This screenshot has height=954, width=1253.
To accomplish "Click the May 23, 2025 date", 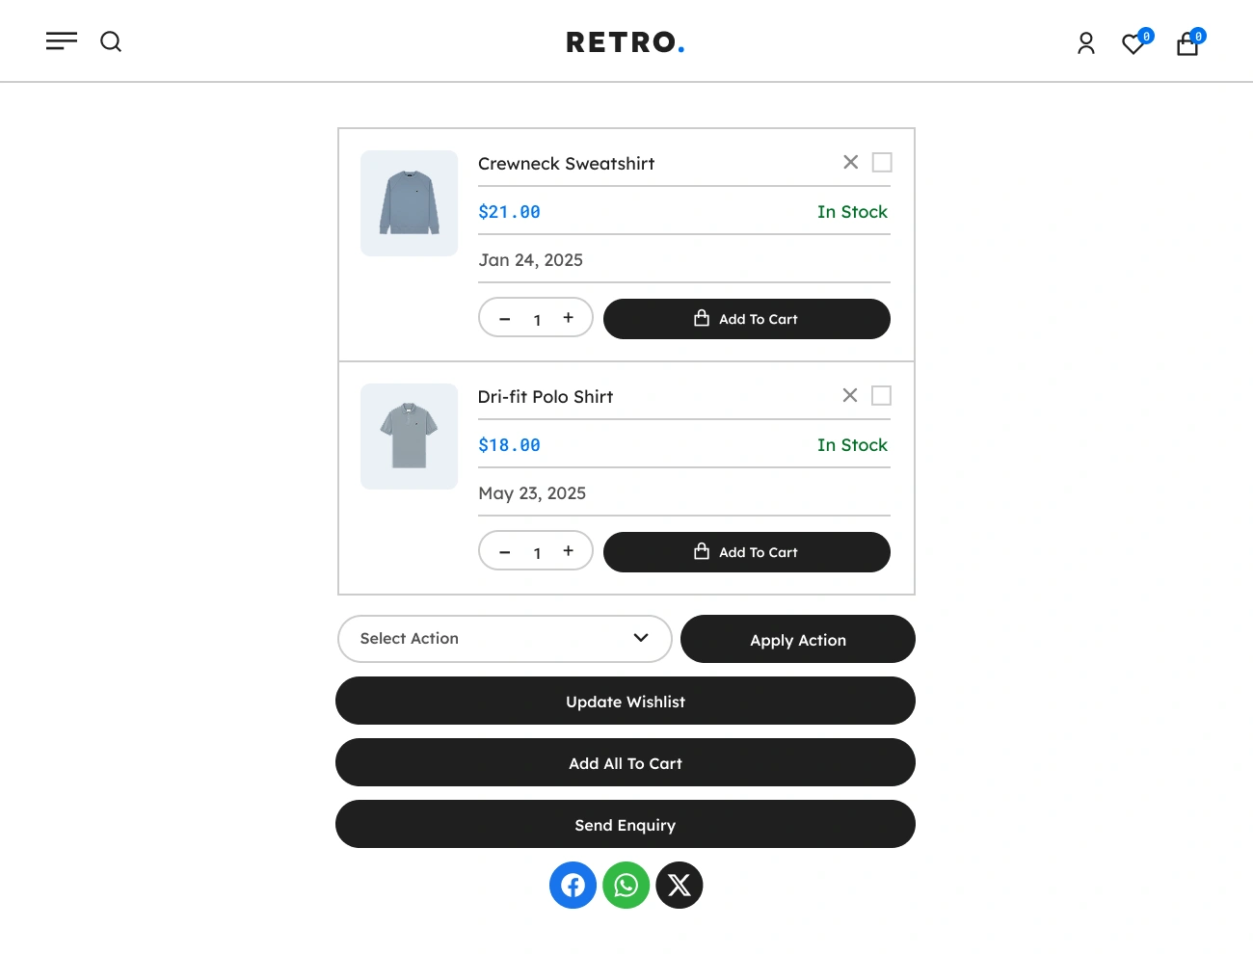I will (x=532, y=493).
